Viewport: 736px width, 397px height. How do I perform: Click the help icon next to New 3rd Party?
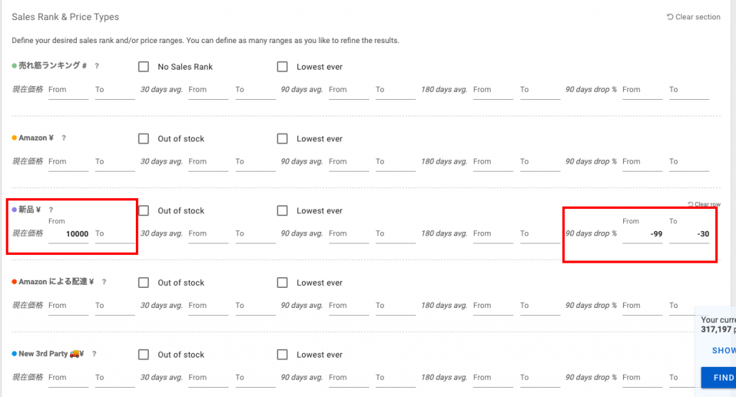94,354
